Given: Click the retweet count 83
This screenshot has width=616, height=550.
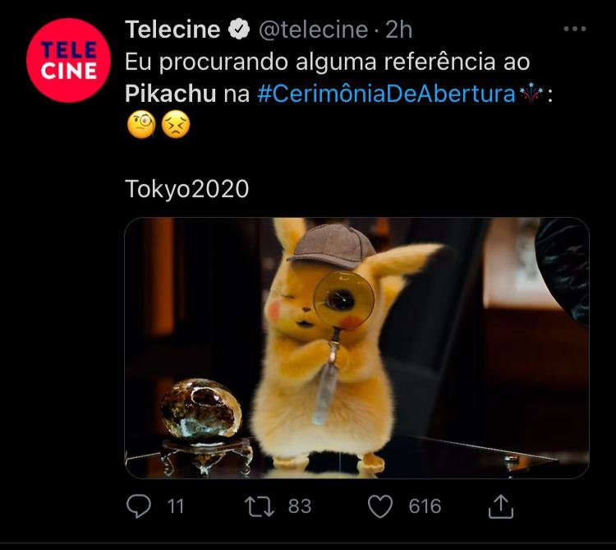Looking at the screenshot, I should point(300,506).
